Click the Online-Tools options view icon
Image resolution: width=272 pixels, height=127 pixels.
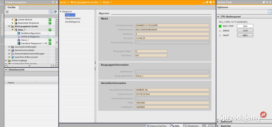point(270,12)
